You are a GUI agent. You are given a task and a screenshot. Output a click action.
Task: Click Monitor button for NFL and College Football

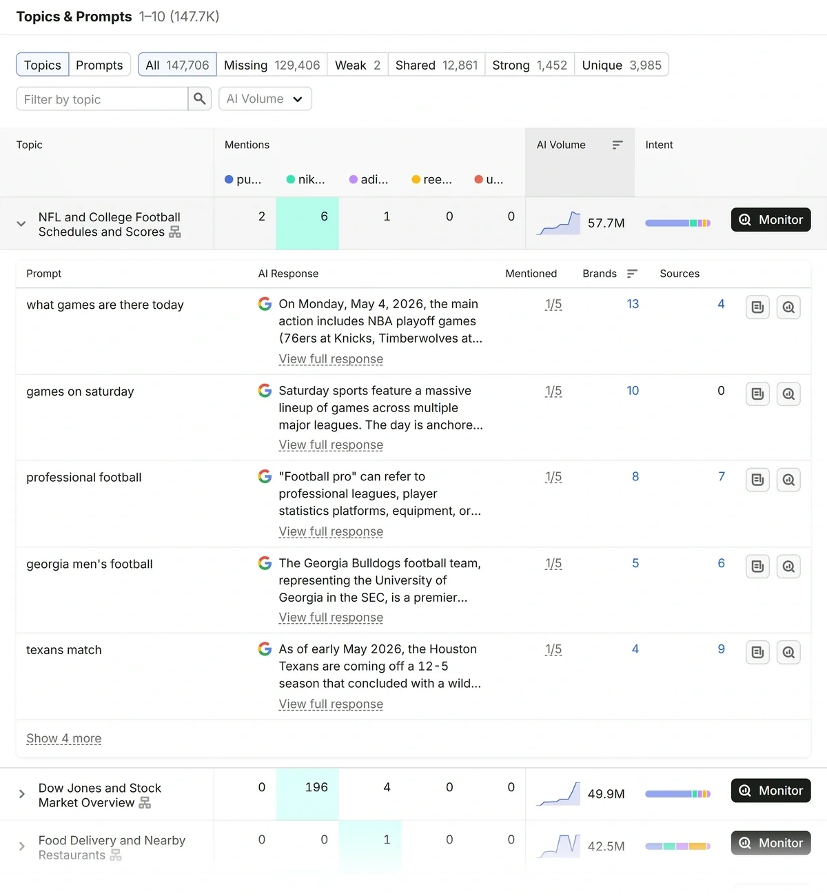(x=770, y=220)
